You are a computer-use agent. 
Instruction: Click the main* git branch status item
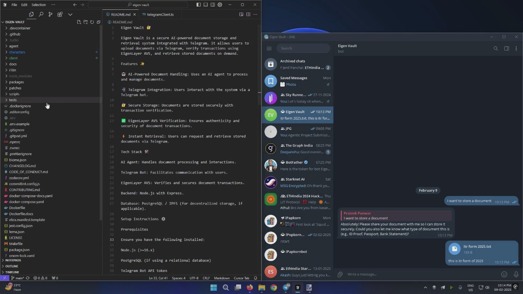(17, 278)
